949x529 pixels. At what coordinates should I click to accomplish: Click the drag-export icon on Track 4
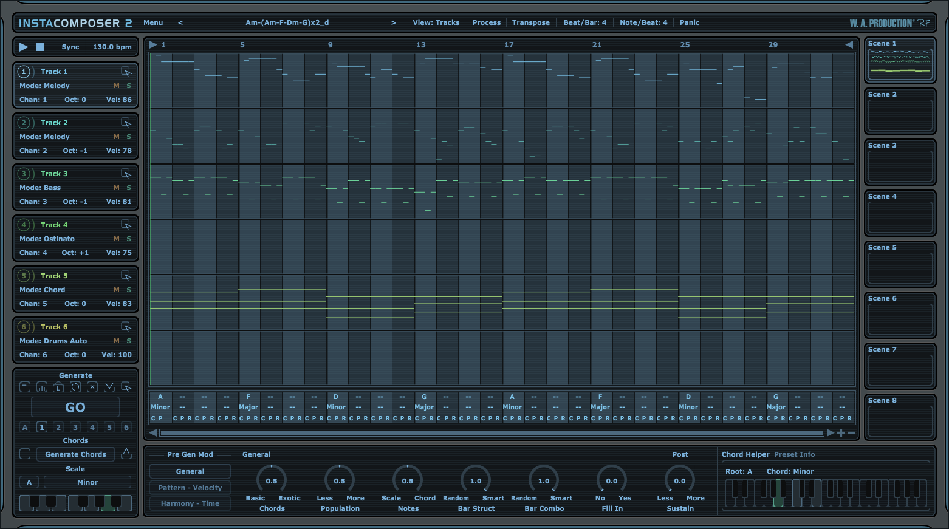click(126, 225)
